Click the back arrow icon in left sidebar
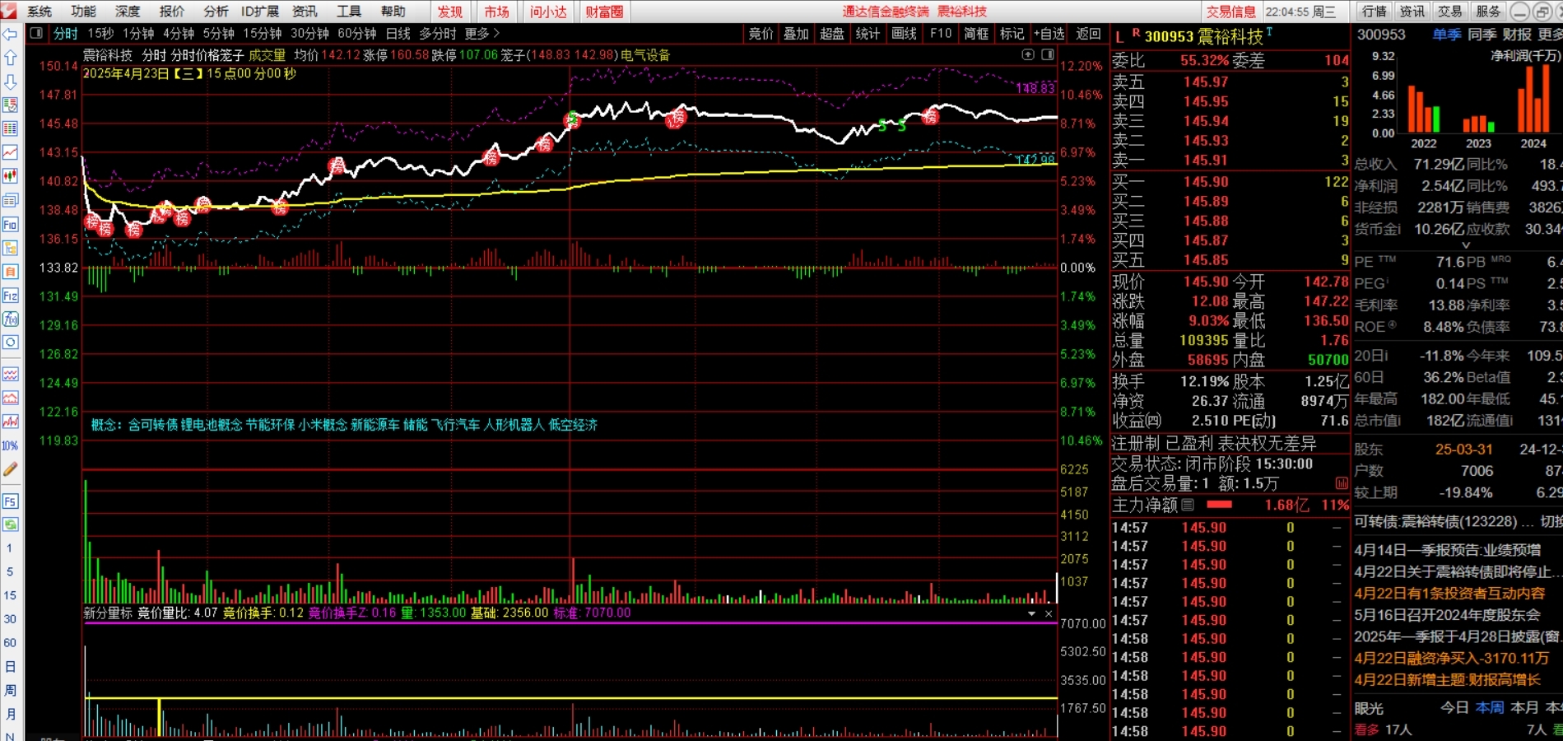1563x741 pixels. point(11,35)
